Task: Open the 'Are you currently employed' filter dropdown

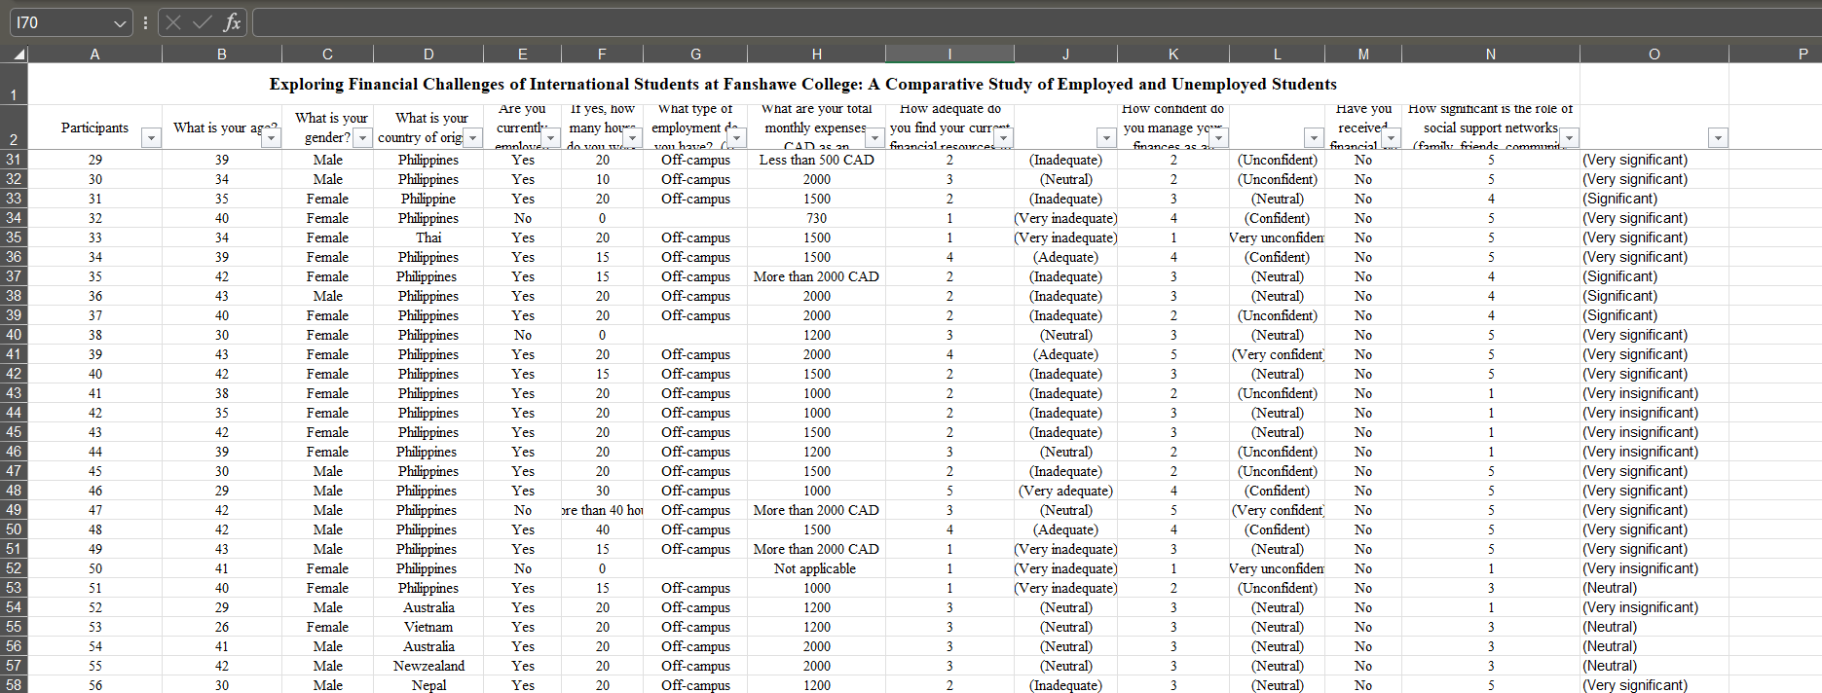Action: point(550,138)
